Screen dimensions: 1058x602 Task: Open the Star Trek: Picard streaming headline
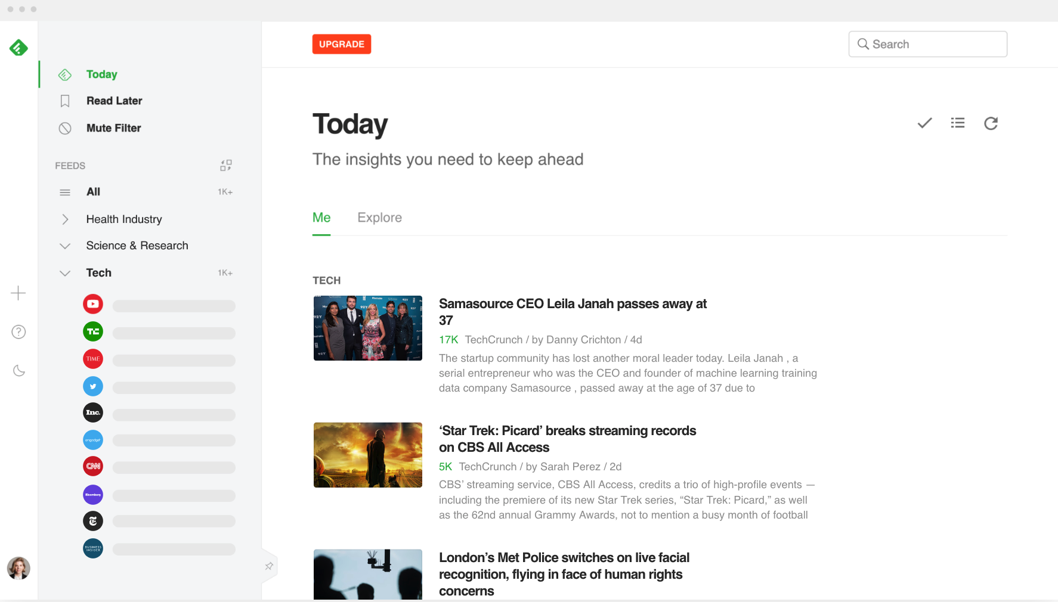pyautogui.click(x=567, y=439)
